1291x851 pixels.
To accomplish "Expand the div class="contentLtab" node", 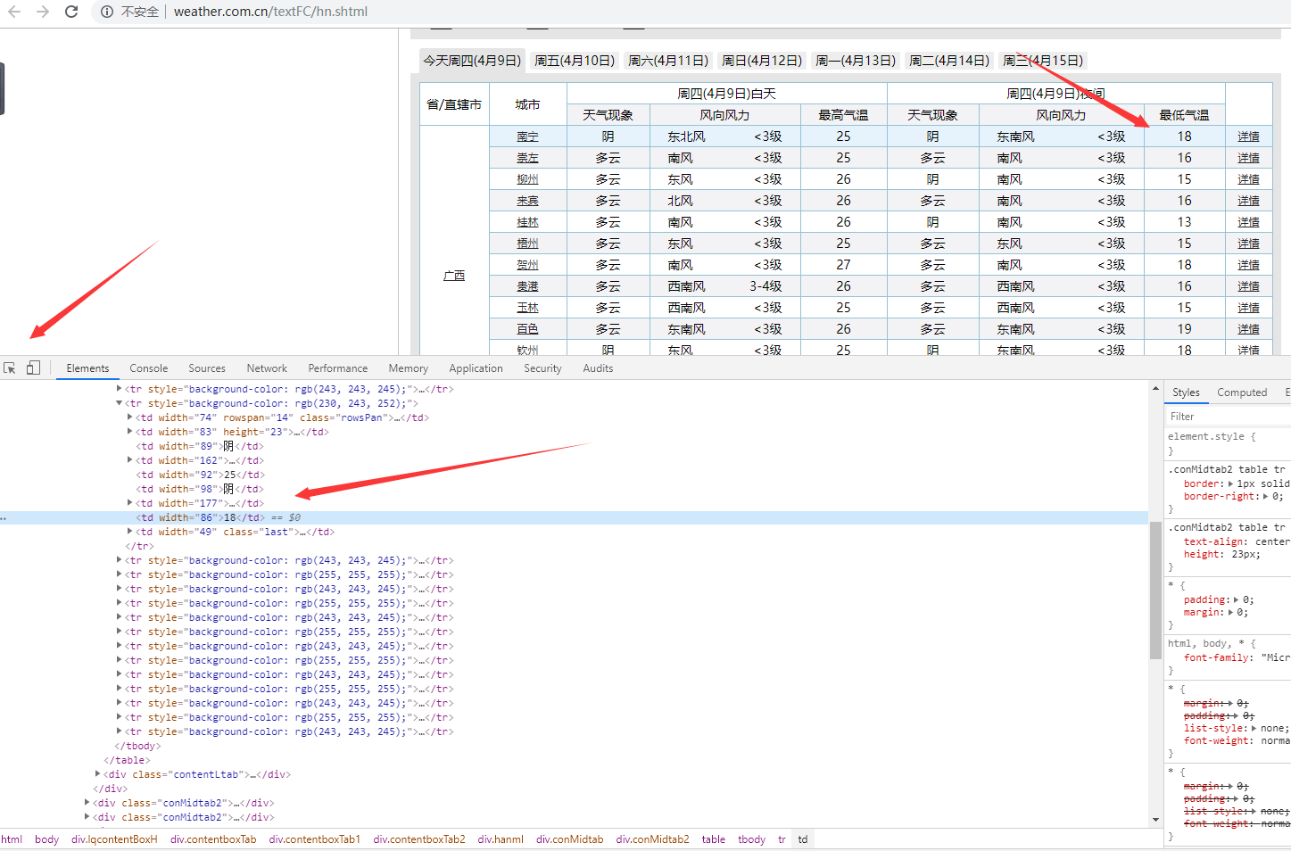I will [x=97, y=774].
